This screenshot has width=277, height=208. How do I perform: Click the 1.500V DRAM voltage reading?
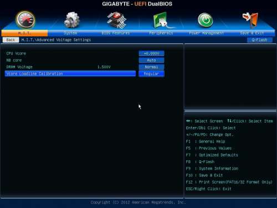coord(104,67)
